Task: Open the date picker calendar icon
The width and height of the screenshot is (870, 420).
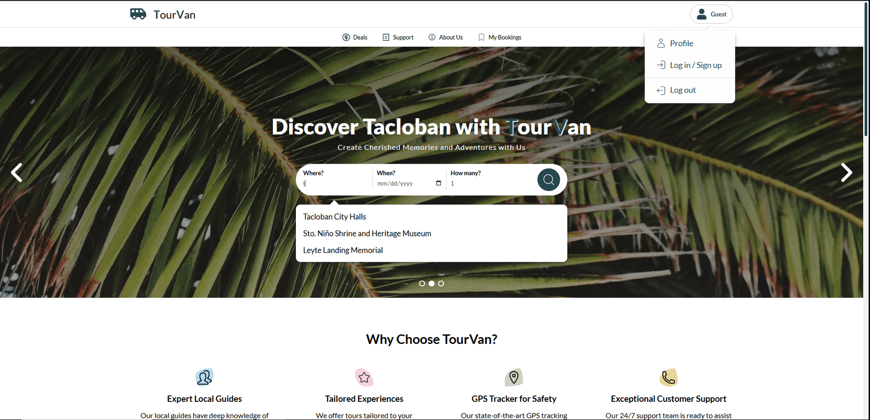Action: [438, 183]
